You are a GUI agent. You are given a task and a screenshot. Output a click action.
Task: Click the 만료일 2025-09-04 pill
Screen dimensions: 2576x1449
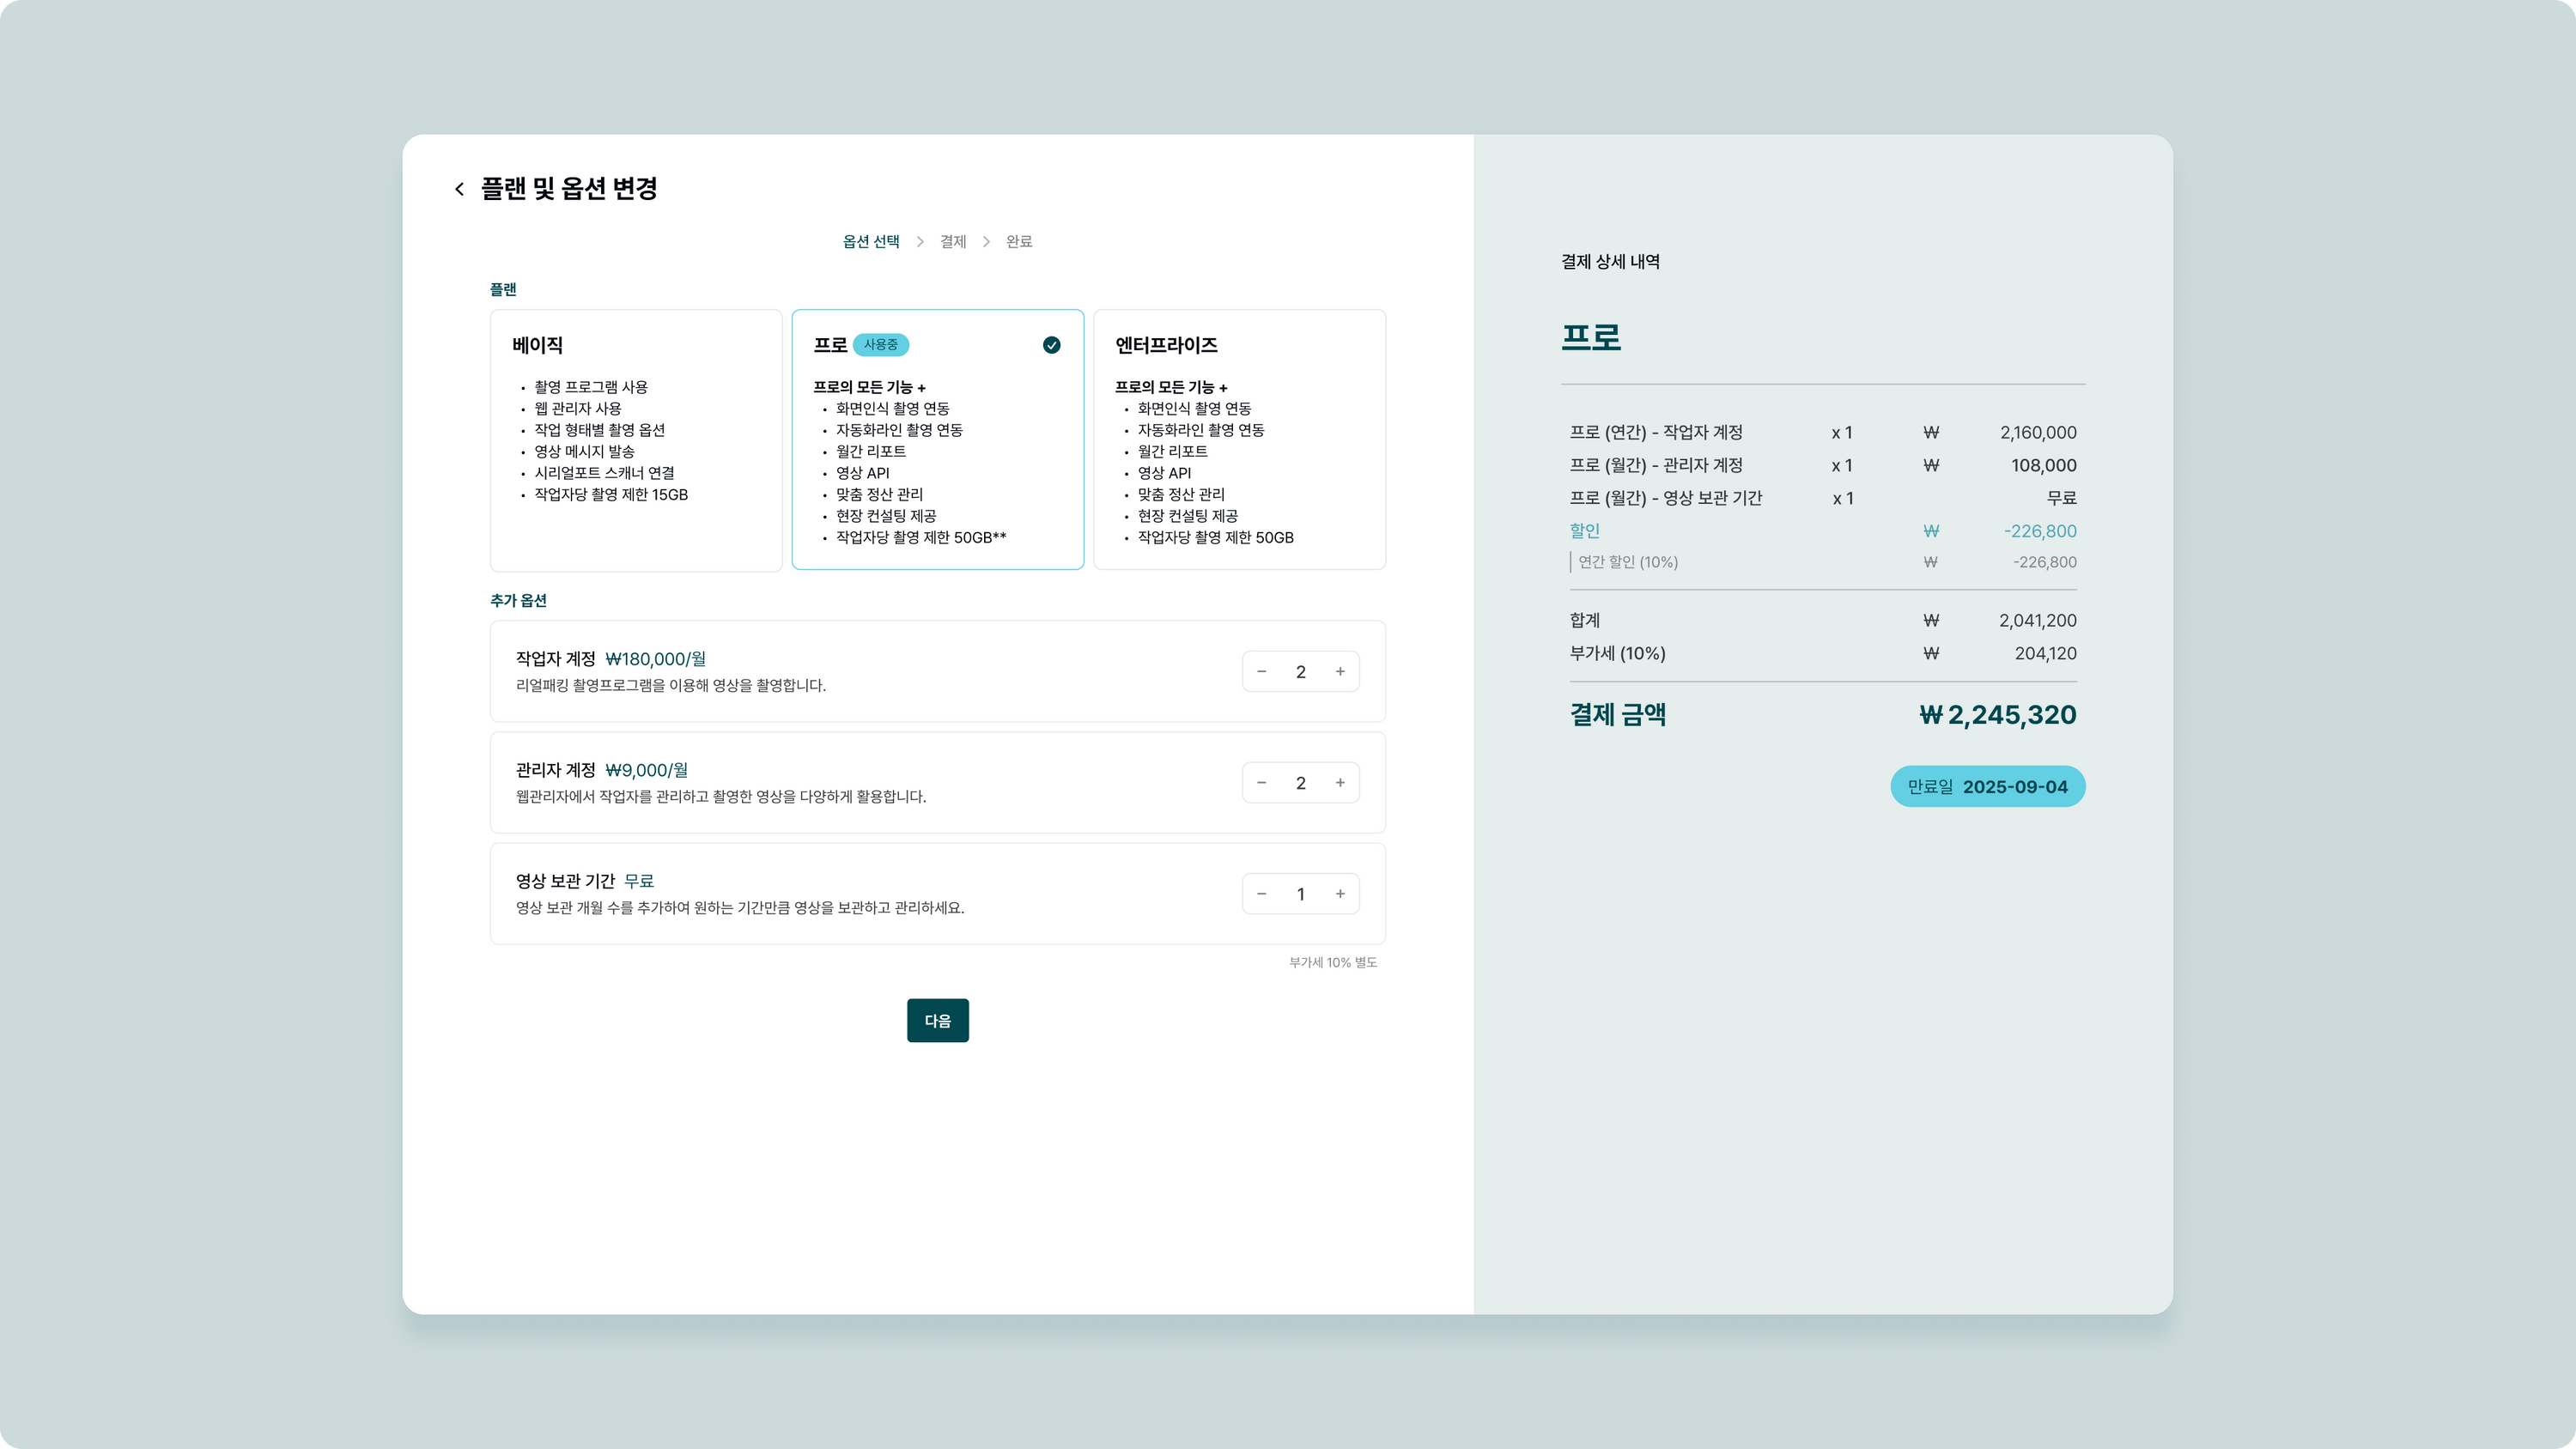click(x=1986, y=787)
